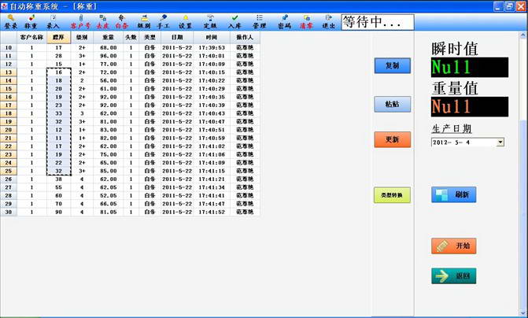The width and height of the screenshot is (528, 318).
Task: Select row 26 header in table
Action: point(9,179)
